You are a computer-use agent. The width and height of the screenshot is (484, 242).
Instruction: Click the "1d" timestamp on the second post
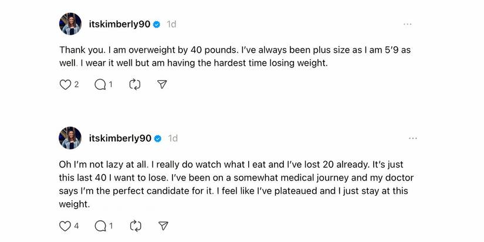pos(173,139)
